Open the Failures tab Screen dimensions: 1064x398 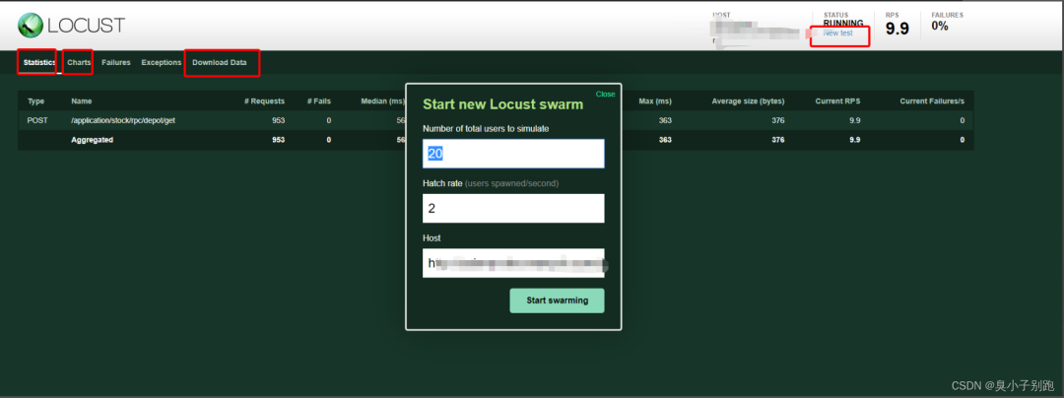[116, 62]
